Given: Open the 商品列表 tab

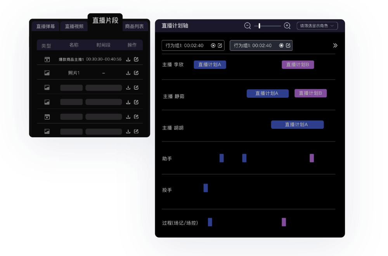Looking at the screenshot, I should pyautogui.click(x=134, y=26).
